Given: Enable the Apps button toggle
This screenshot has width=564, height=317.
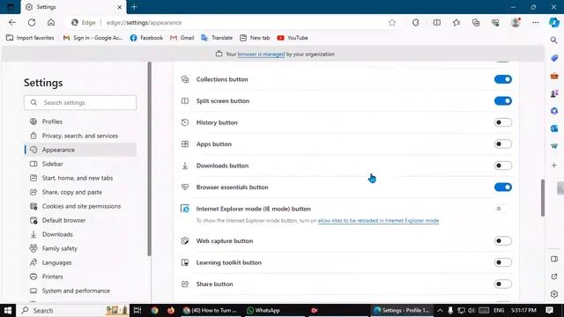Looking at the screenshot, I should click(x=503, y=144).
